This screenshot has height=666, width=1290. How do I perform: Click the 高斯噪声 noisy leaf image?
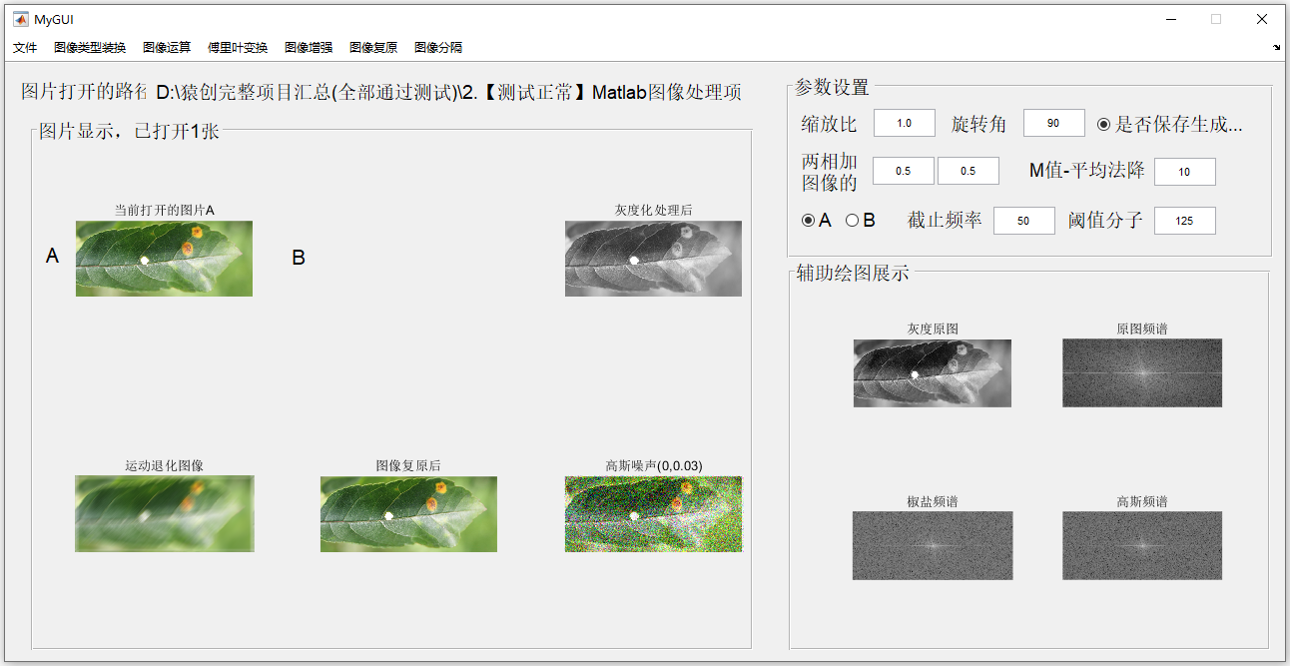click(x=653, y=513)
